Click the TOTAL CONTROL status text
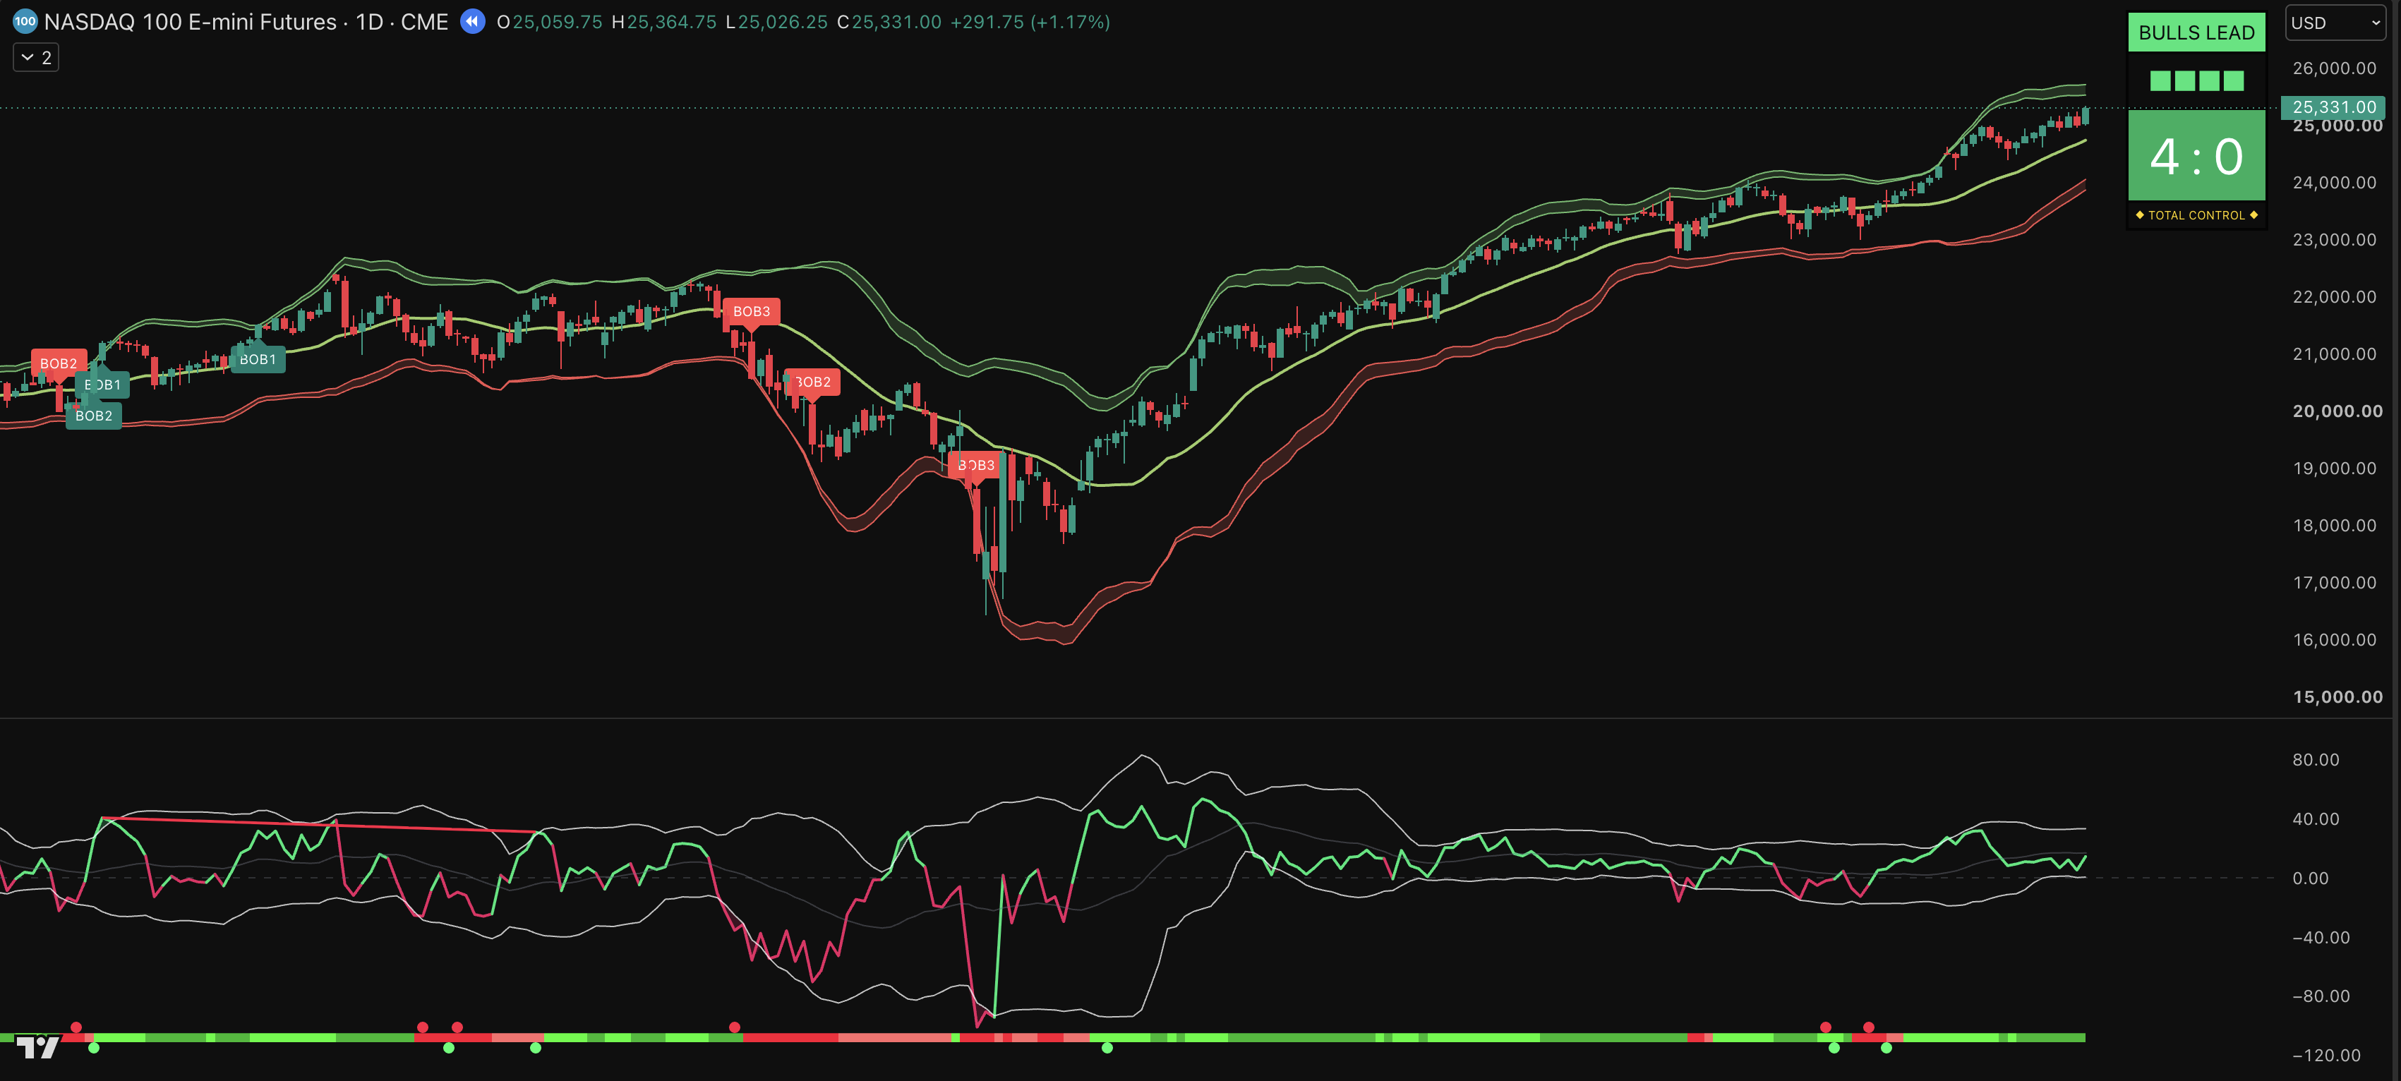2401x1081 pixels. tap(2196, 215)
